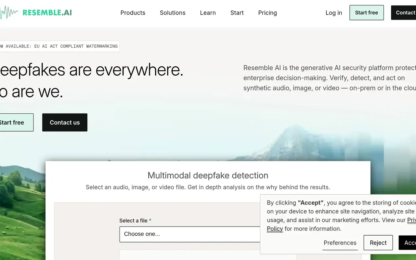The height and width of the screenshot is (260, 416).
Task: Click Start free in the header
Action: pos(367,13)
